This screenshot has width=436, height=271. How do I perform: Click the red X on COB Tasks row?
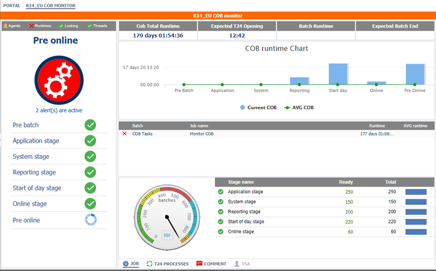[125, 133]
